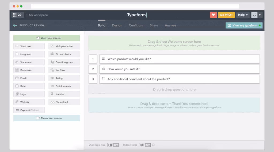274x152 pixels.
Task: Select question 1 Which product would you like
Action: pos(180,59)
